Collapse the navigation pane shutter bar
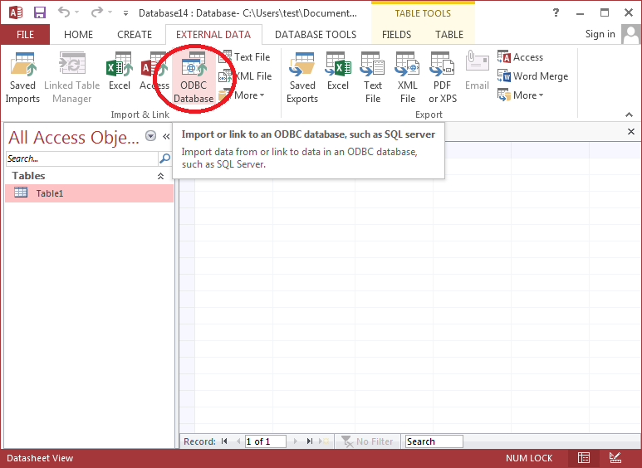 coord(166,136)
